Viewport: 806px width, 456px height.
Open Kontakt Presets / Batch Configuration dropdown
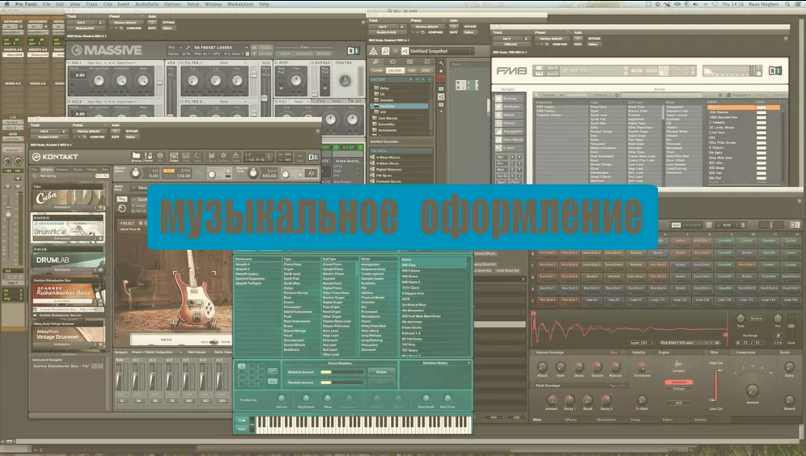pos(157,353)
